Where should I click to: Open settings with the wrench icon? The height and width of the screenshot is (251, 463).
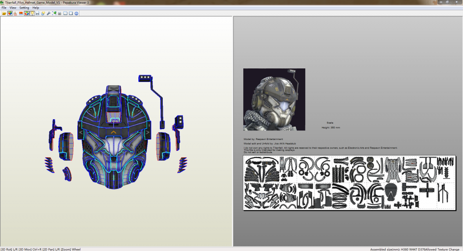coord(48,13)
